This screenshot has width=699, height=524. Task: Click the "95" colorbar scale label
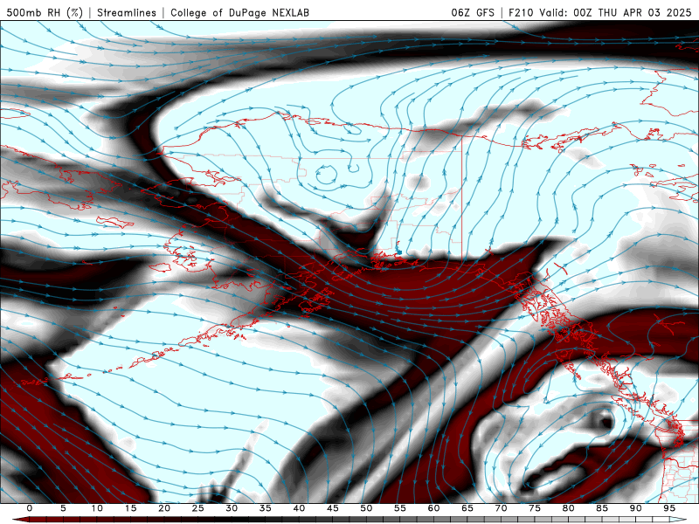click(x=669, y=508)
